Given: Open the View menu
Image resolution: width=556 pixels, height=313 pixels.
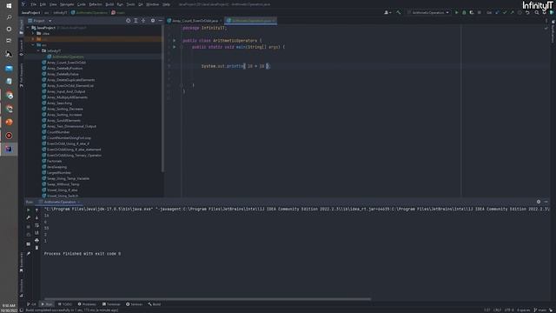Looking at the screenshot, I should (53, 4).
